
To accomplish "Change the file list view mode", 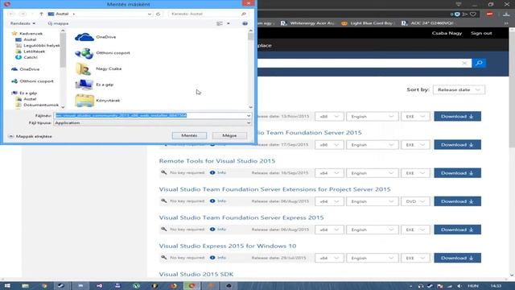I will 220,23.
